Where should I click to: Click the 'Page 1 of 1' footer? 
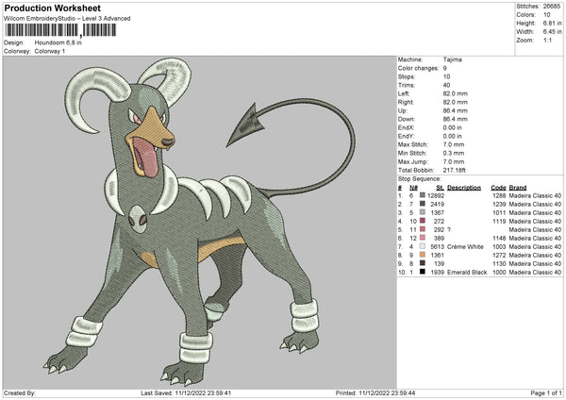546,392
